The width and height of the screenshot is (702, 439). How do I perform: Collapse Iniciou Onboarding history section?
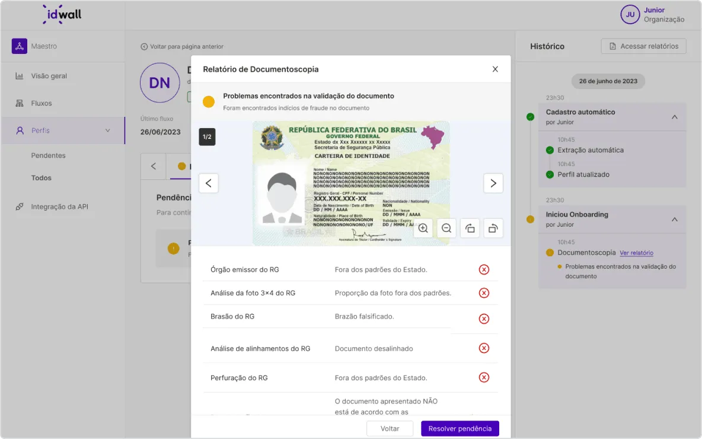tap(674, 220)
